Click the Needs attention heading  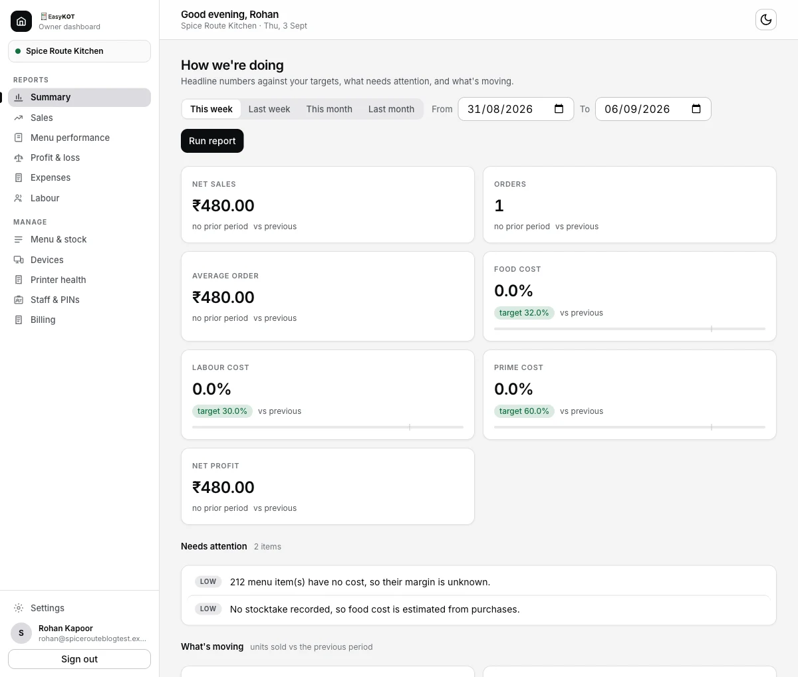tap(214, 546)
